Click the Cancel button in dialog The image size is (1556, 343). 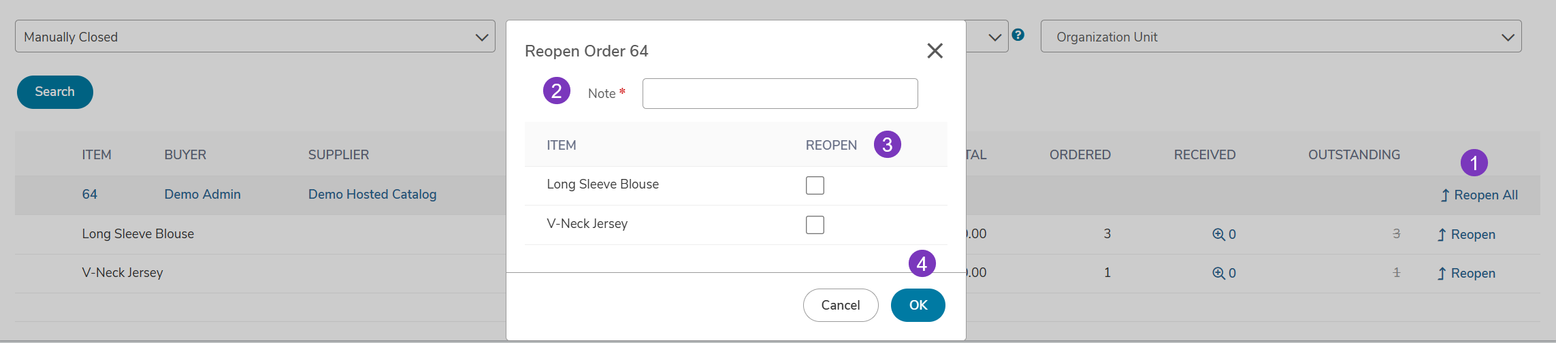(x=841, y=305)
